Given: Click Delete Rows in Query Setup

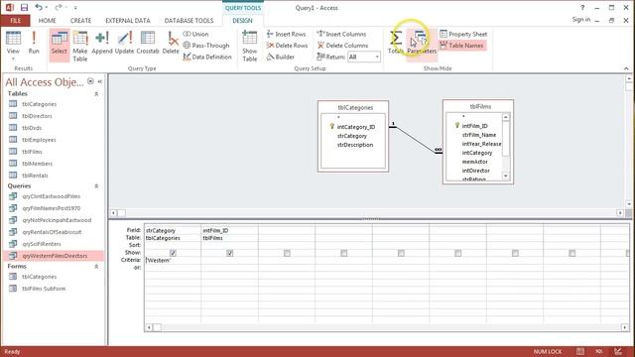Looking at the screenshot, I should coord(287,46).
